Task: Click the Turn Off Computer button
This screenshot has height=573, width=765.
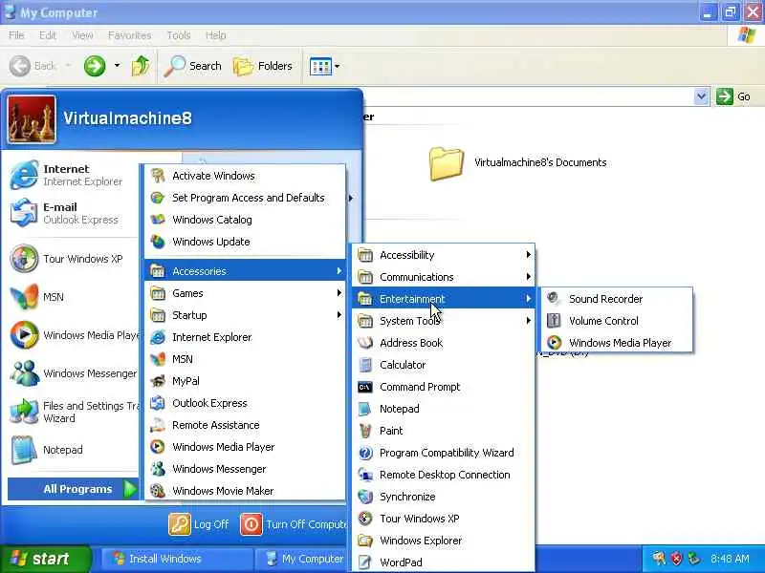Action: 294,524
